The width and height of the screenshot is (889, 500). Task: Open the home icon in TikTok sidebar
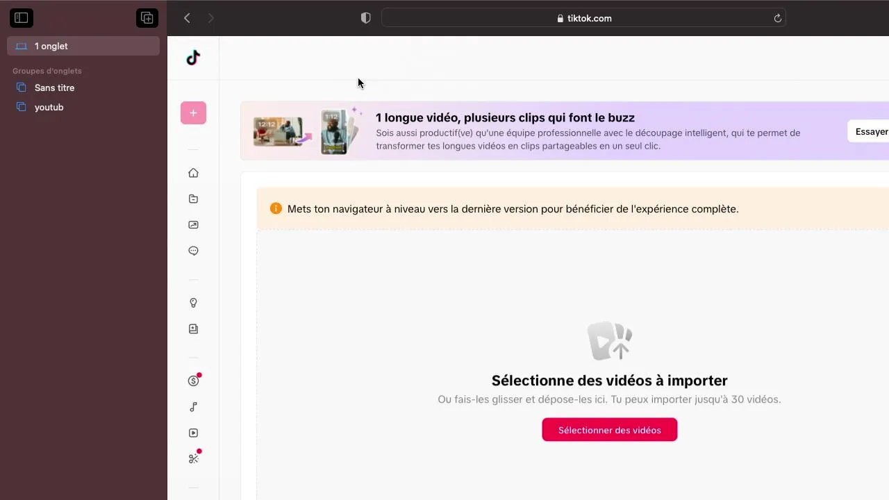[193, 173]
